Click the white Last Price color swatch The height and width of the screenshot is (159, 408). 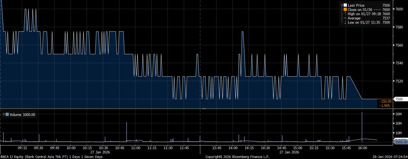pos(345,5)
